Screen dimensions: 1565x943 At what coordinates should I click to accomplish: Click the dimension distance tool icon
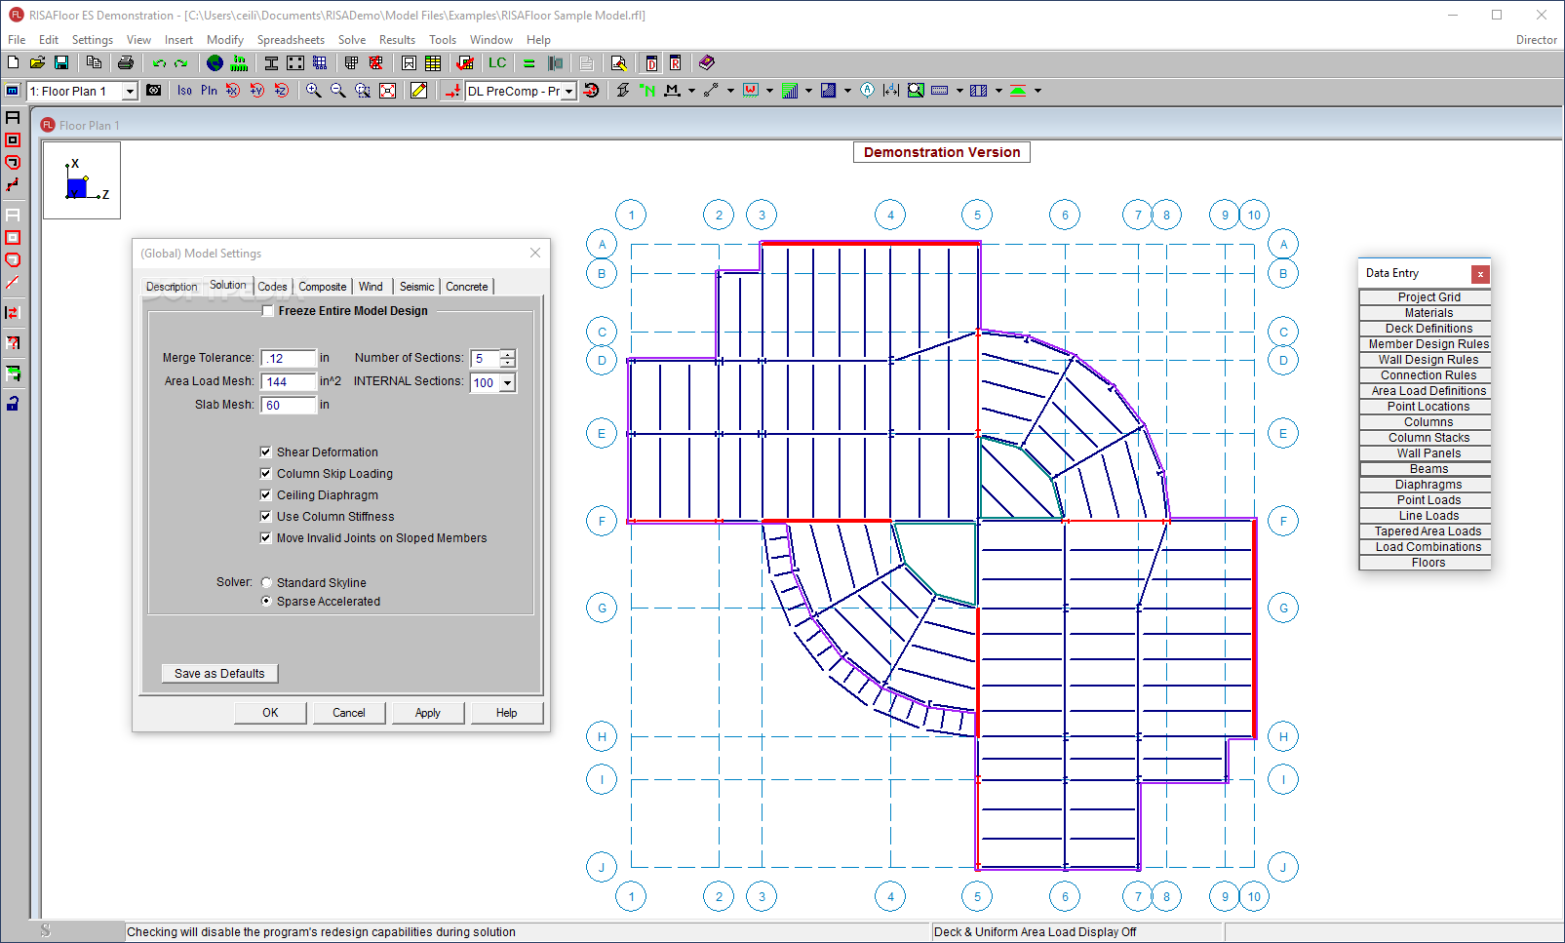[891, 90]
